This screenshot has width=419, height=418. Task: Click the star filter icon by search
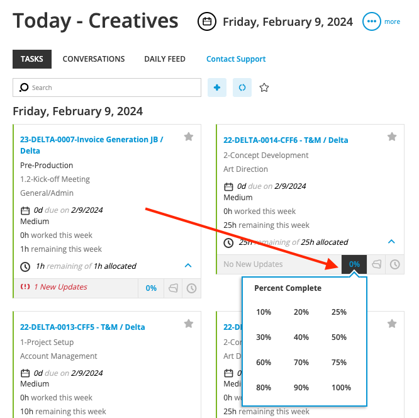[x=264, y=88]
